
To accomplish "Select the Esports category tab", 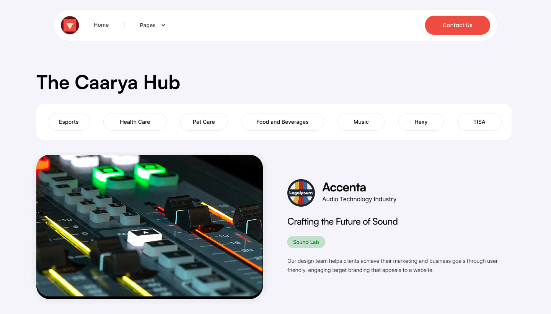I will [69, 122].
